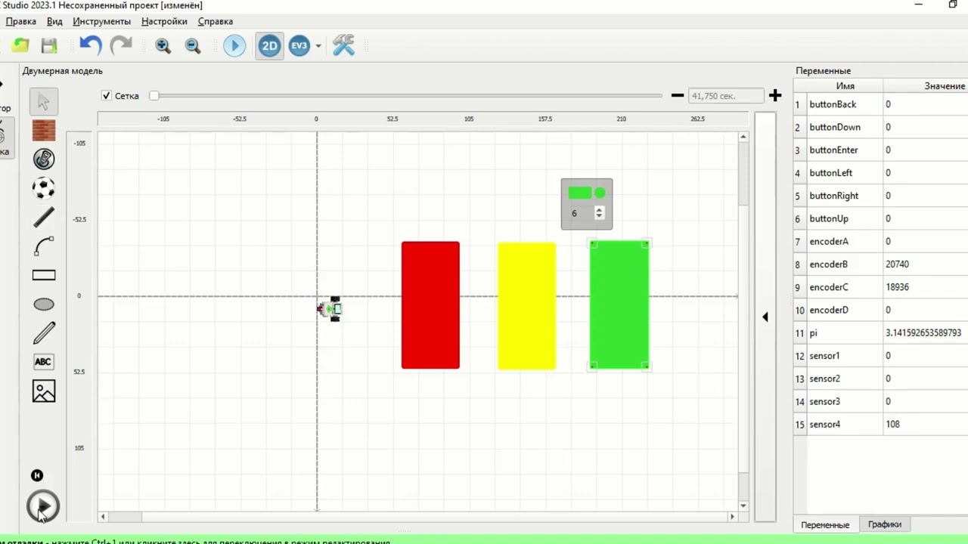The width and height of the screenshot is (968, 544).
Task: Click the green circle border color swatch
Action: click(x=600, y=193)
